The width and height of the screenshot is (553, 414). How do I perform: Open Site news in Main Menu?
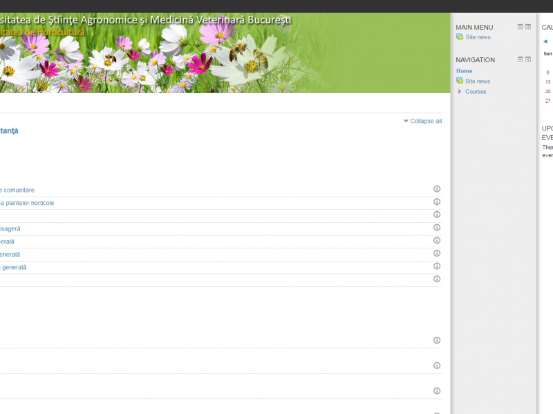coord(478,37)
